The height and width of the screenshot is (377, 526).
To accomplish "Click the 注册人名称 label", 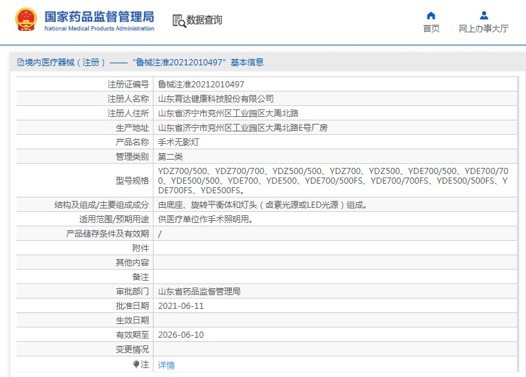I will (x=128, y=99).
